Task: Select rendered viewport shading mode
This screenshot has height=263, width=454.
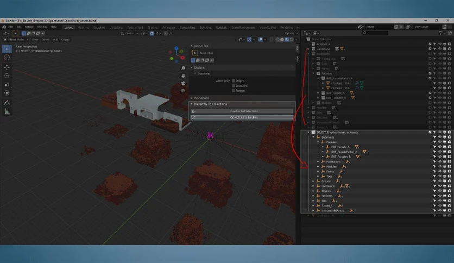Action: pos(291,39)
